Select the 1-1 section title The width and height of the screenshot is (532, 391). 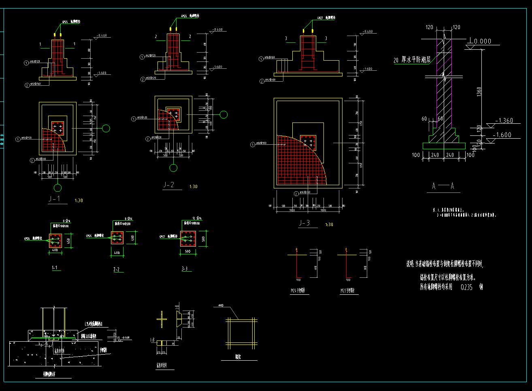[55, 268]
